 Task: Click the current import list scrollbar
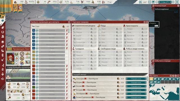pyautogui.click(x=147, y=79)
